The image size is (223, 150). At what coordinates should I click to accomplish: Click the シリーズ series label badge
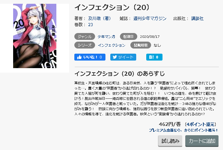pos(85,45)
